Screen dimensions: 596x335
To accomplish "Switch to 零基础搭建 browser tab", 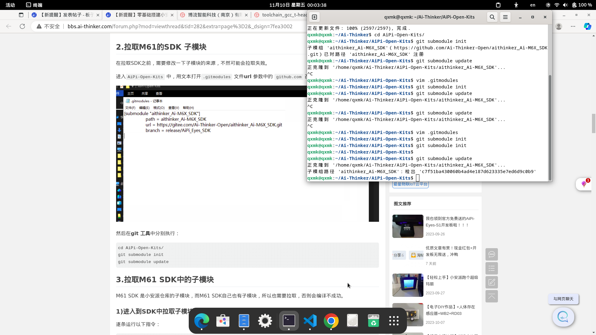I will (140, 15).
